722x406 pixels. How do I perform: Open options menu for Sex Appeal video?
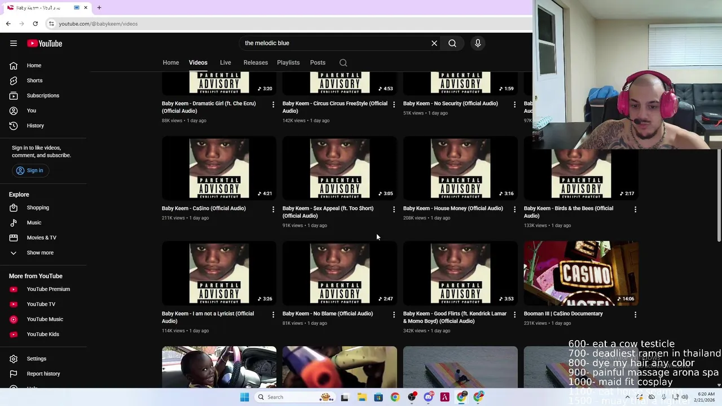click(394, 209)
